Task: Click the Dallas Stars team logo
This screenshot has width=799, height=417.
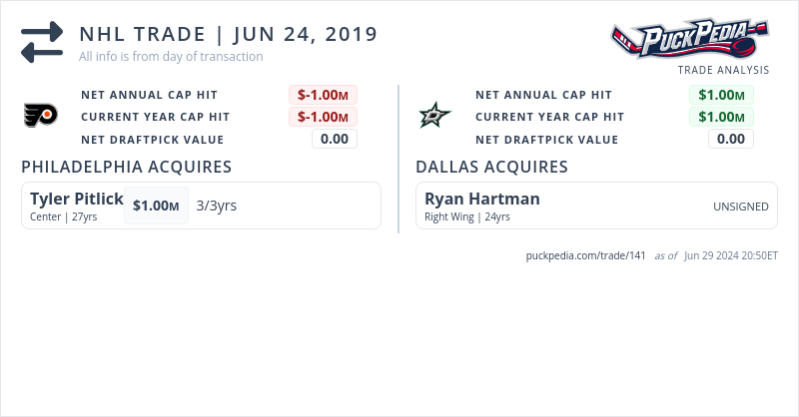Action: click(434, 117)
